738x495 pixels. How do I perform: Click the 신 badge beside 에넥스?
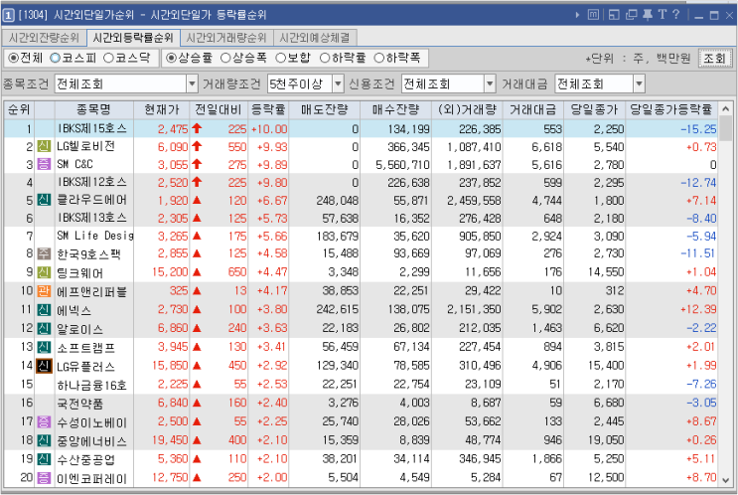point(44,309)
